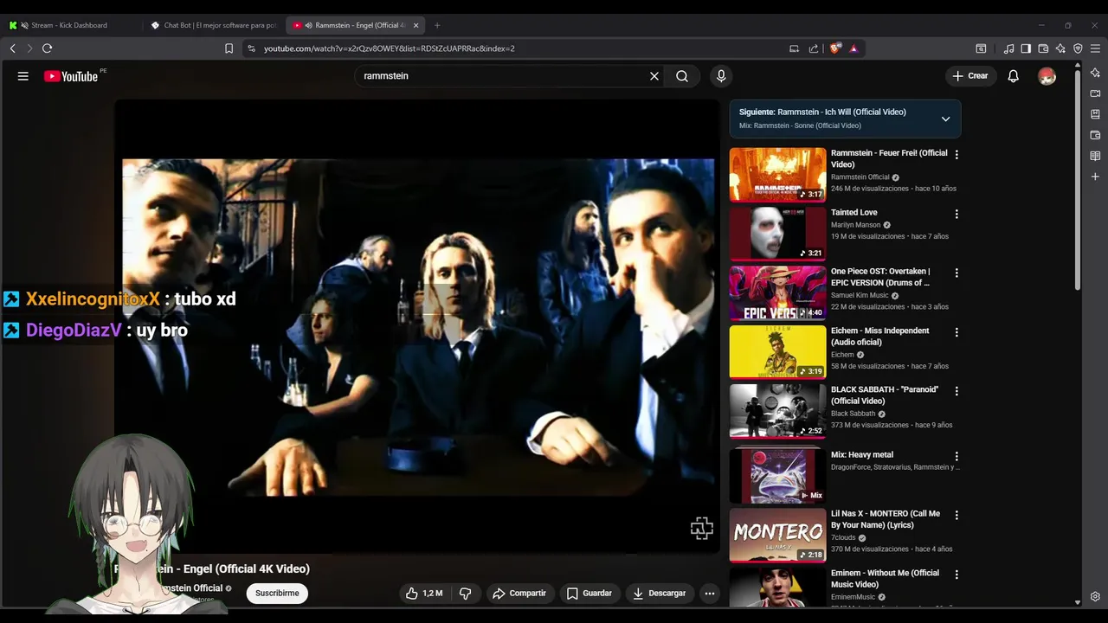The image size is (1108, 623).
Task: Open more actions ellipsis under video
Action: point(710,594)
